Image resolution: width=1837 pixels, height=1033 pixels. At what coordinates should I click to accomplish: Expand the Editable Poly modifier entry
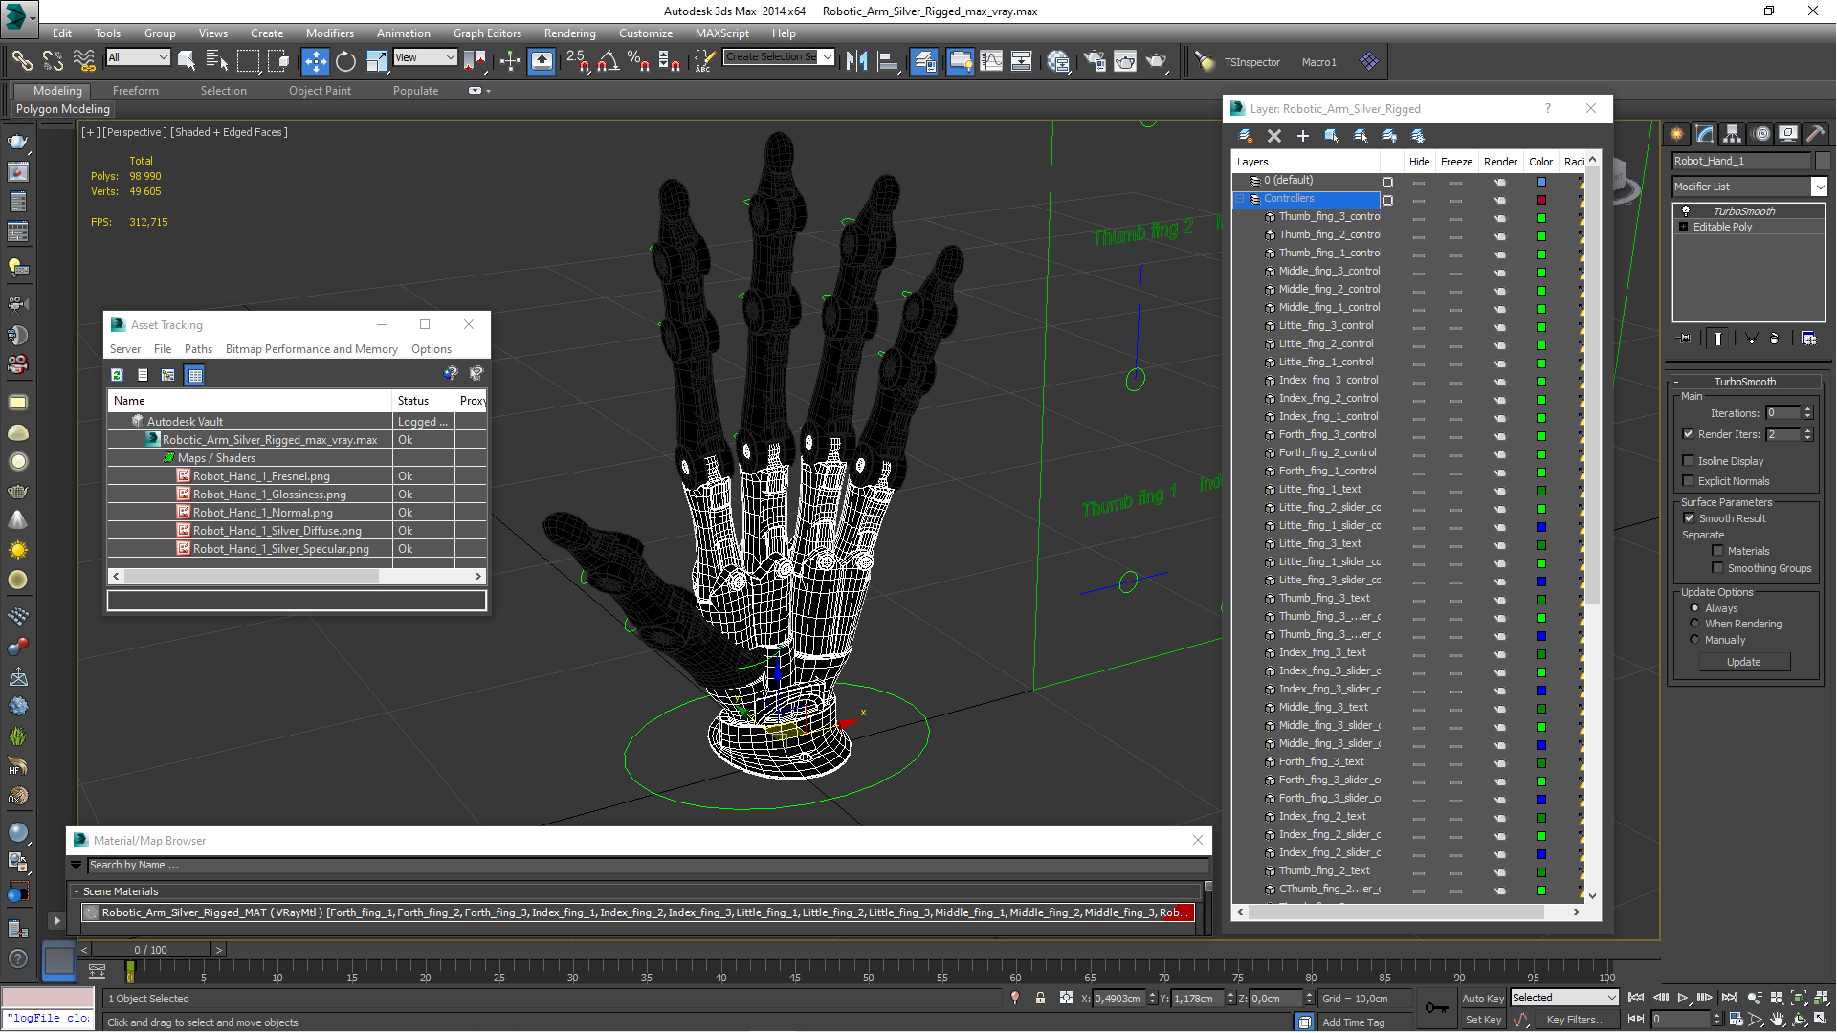click(x=1683, y=227)
